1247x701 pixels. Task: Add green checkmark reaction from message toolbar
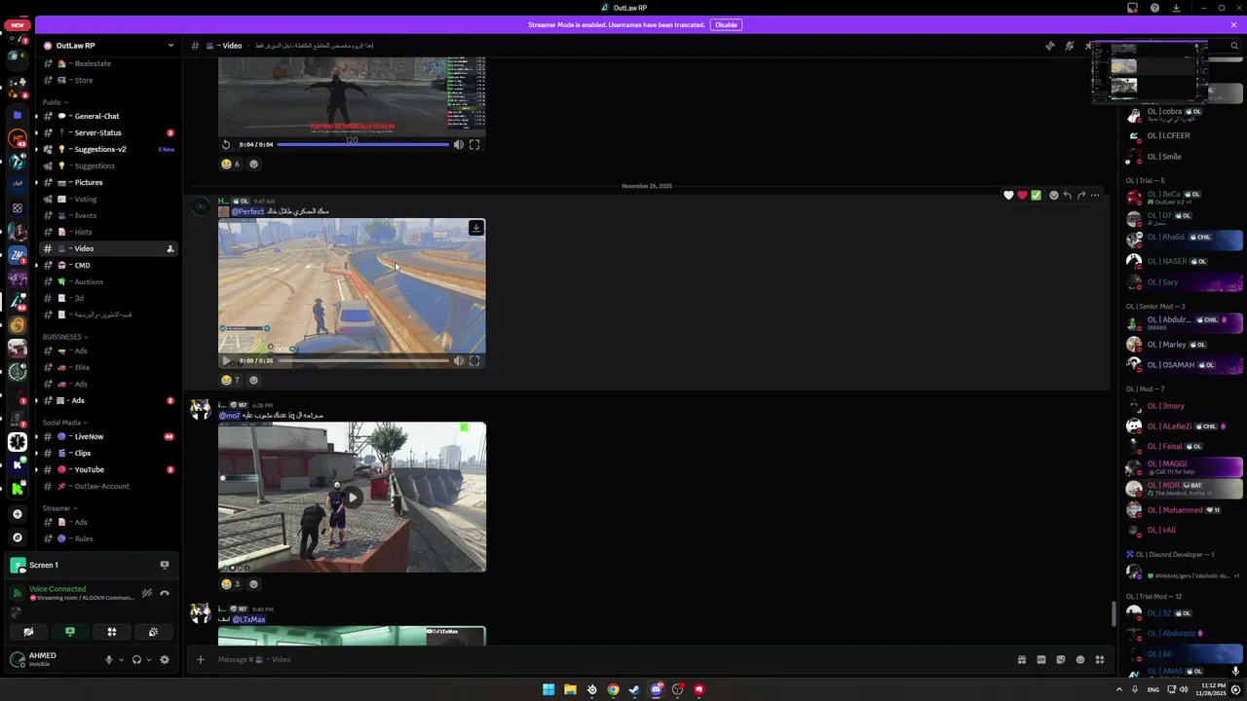1036,195
